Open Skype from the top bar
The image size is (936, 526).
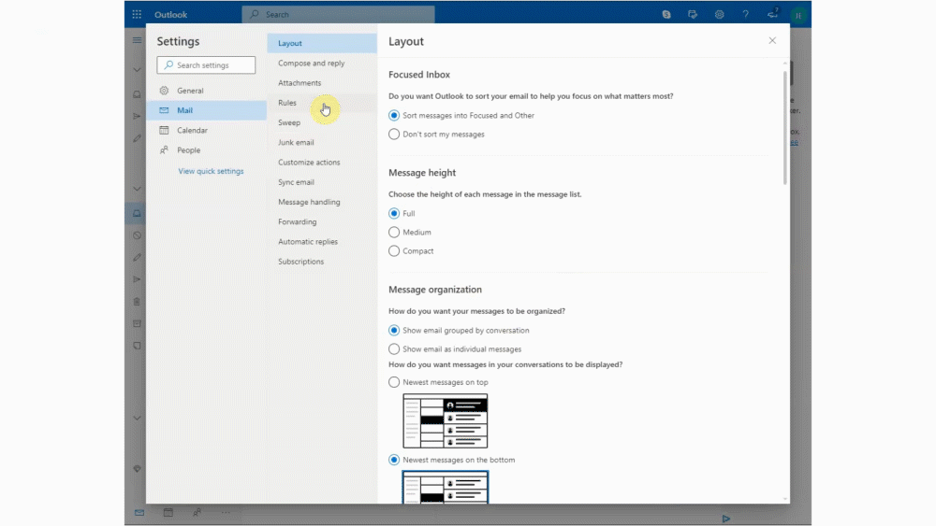point(666,14)
